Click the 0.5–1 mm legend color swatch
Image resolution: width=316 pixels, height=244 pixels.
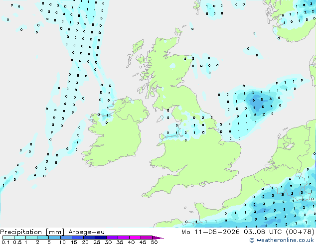[20, 238]
